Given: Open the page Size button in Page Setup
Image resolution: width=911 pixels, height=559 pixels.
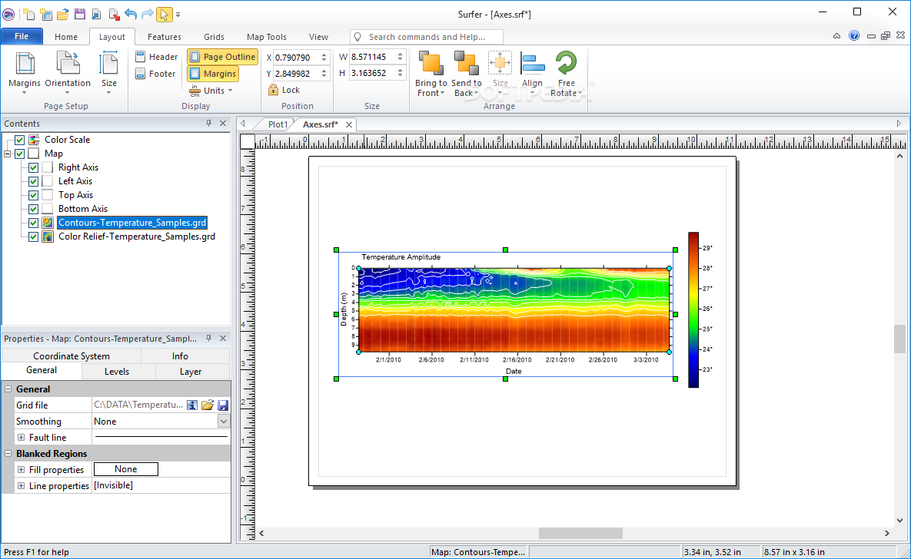Looking at the screenshot, I should pos(108,73).
